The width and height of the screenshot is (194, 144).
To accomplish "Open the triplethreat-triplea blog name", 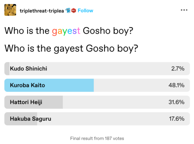I will [x=42, y=11].
